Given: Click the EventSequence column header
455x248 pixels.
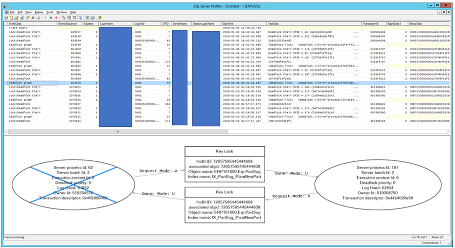Looking at the screenshot, I should [x=70, y=23].
